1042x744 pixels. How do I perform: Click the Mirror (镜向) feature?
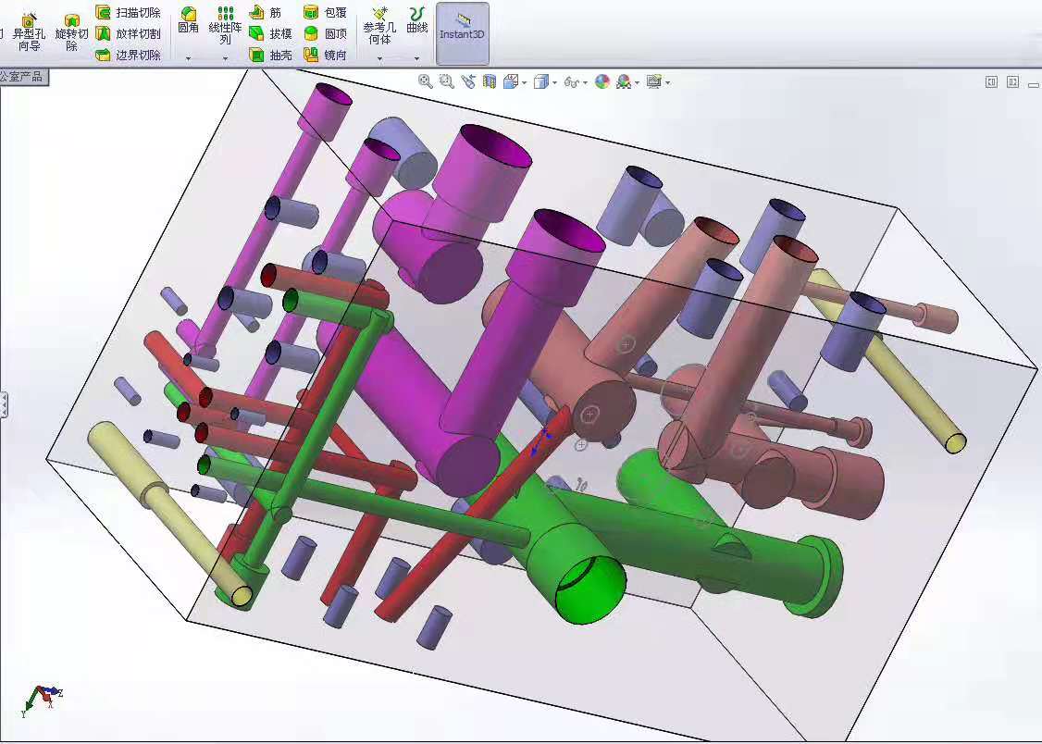pyautogui.click(x=325, y=56)
